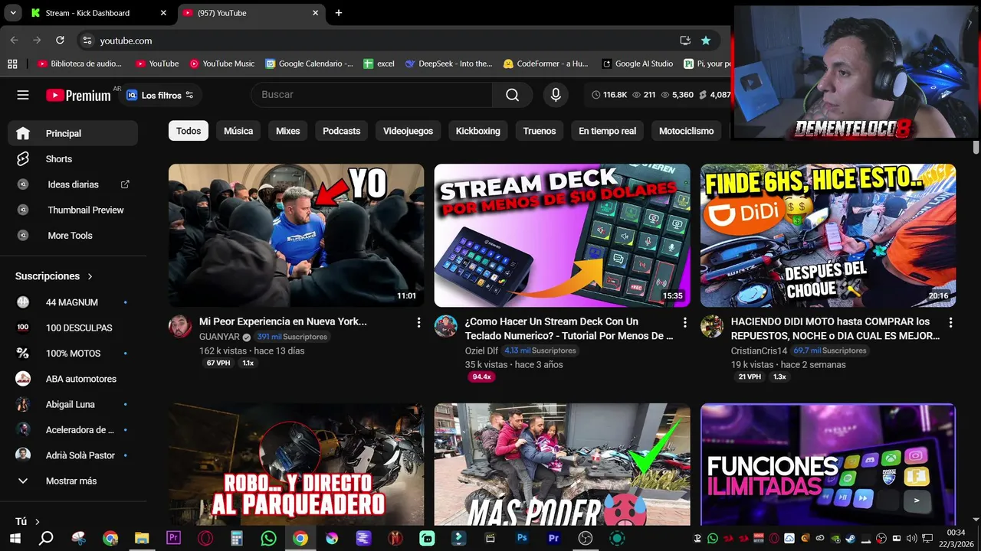Open the tab search dropdown arrow
Screen dimensions: 981x551
tap(13, 13)
